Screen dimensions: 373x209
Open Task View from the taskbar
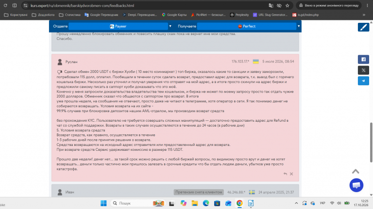(x=171, y=203)
